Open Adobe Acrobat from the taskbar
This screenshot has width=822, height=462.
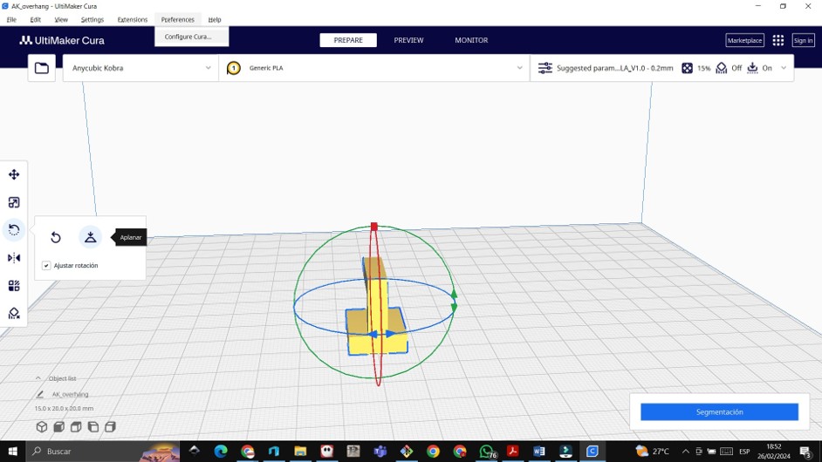(x=513, y=451)
